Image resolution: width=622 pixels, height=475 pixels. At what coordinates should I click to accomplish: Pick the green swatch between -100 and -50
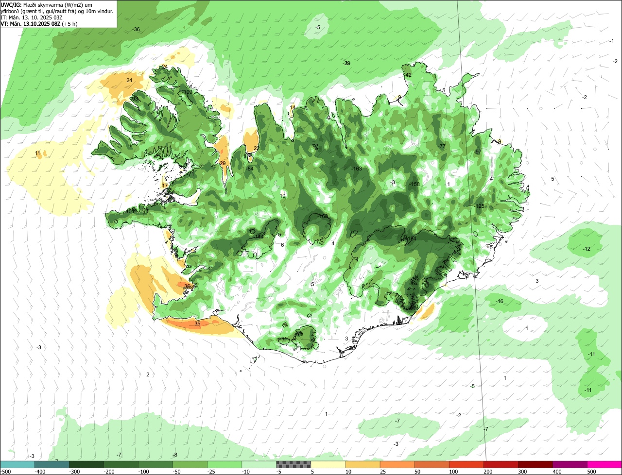(x=155, y=464)
